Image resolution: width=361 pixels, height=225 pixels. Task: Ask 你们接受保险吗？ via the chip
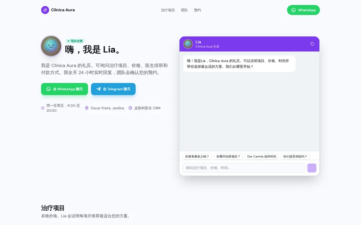(295, 156)
